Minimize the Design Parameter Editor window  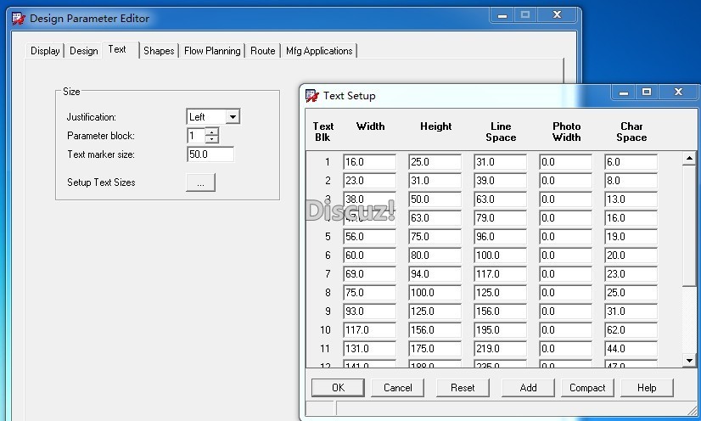502,15
